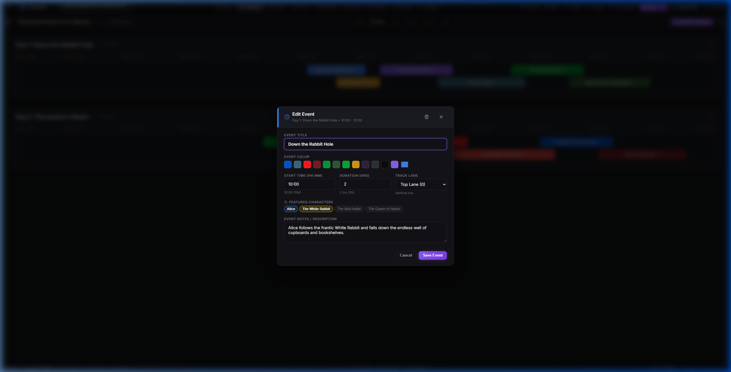Select the slate gray event color
This screenshot has height=372, width=731.
[x=375, y=164]
